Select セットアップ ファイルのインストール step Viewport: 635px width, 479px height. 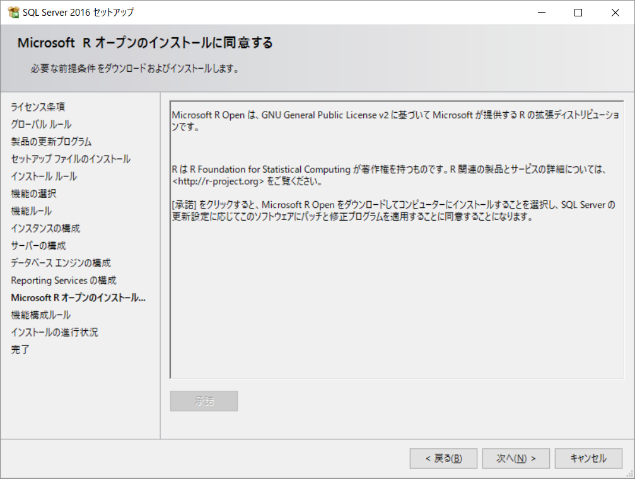click(x=71, y=159)
